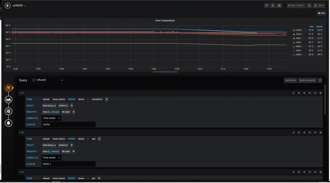Save the dashboard with the floppy icon

click(x=273, y=6)
